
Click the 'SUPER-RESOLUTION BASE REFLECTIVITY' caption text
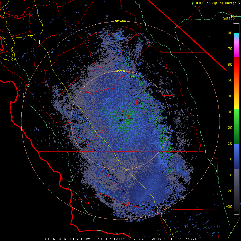pyautogui.click(x=84, y=239)
